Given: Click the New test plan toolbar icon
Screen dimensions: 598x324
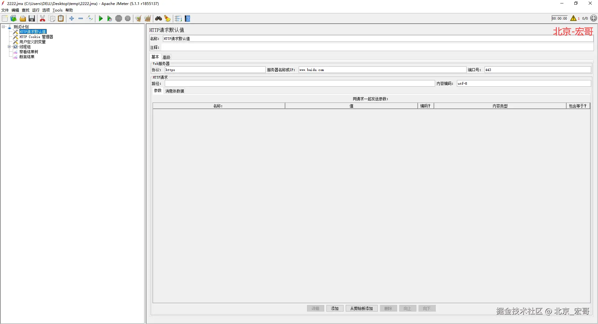Looking at the screenshot, I should tap(5, 19).
